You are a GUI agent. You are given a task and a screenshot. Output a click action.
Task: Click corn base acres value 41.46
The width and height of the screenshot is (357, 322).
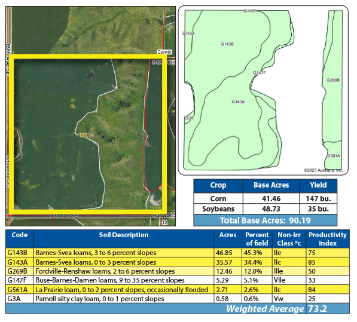[271, 199]
